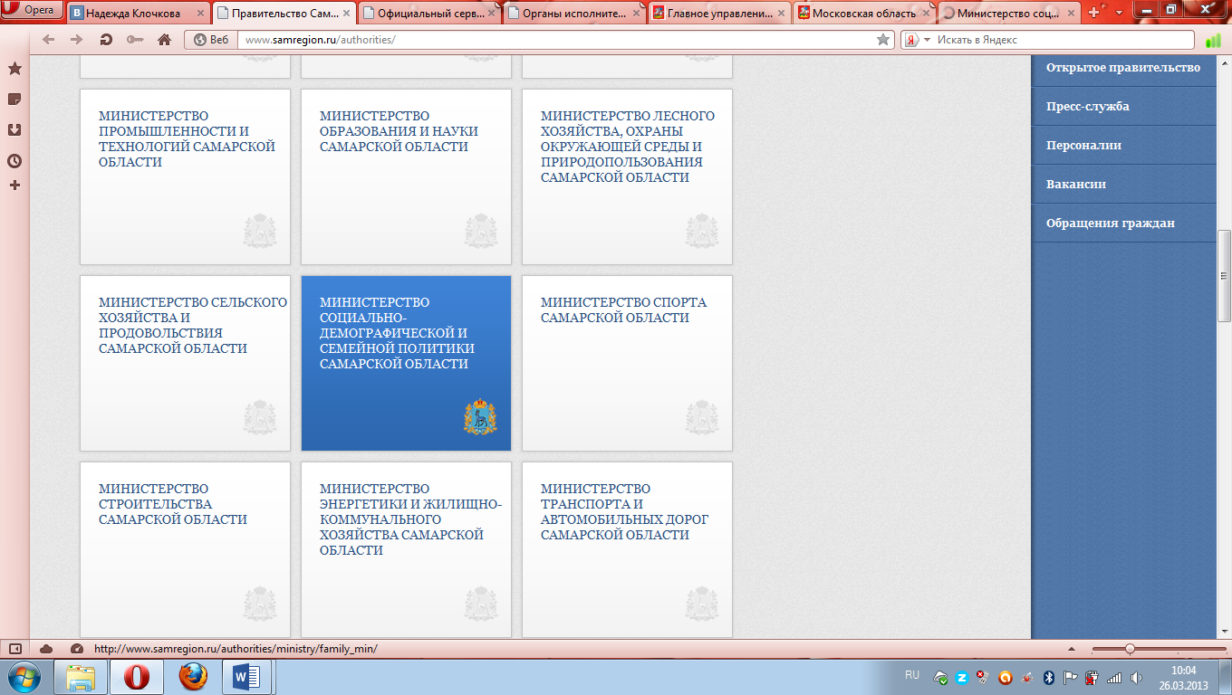Open Открытое правительство in right menu

(1123, 68)
